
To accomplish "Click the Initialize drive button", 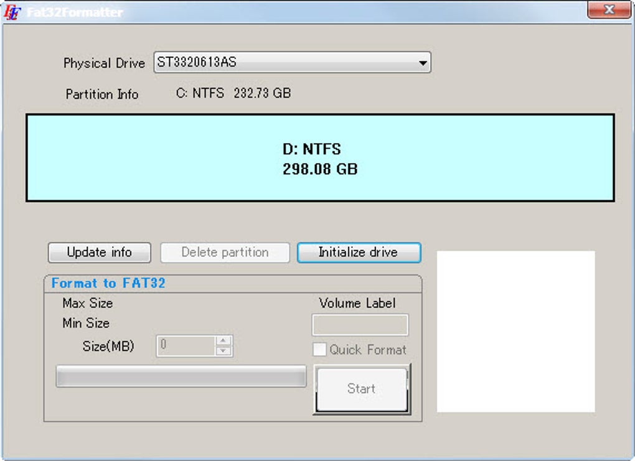I will 359,253.
